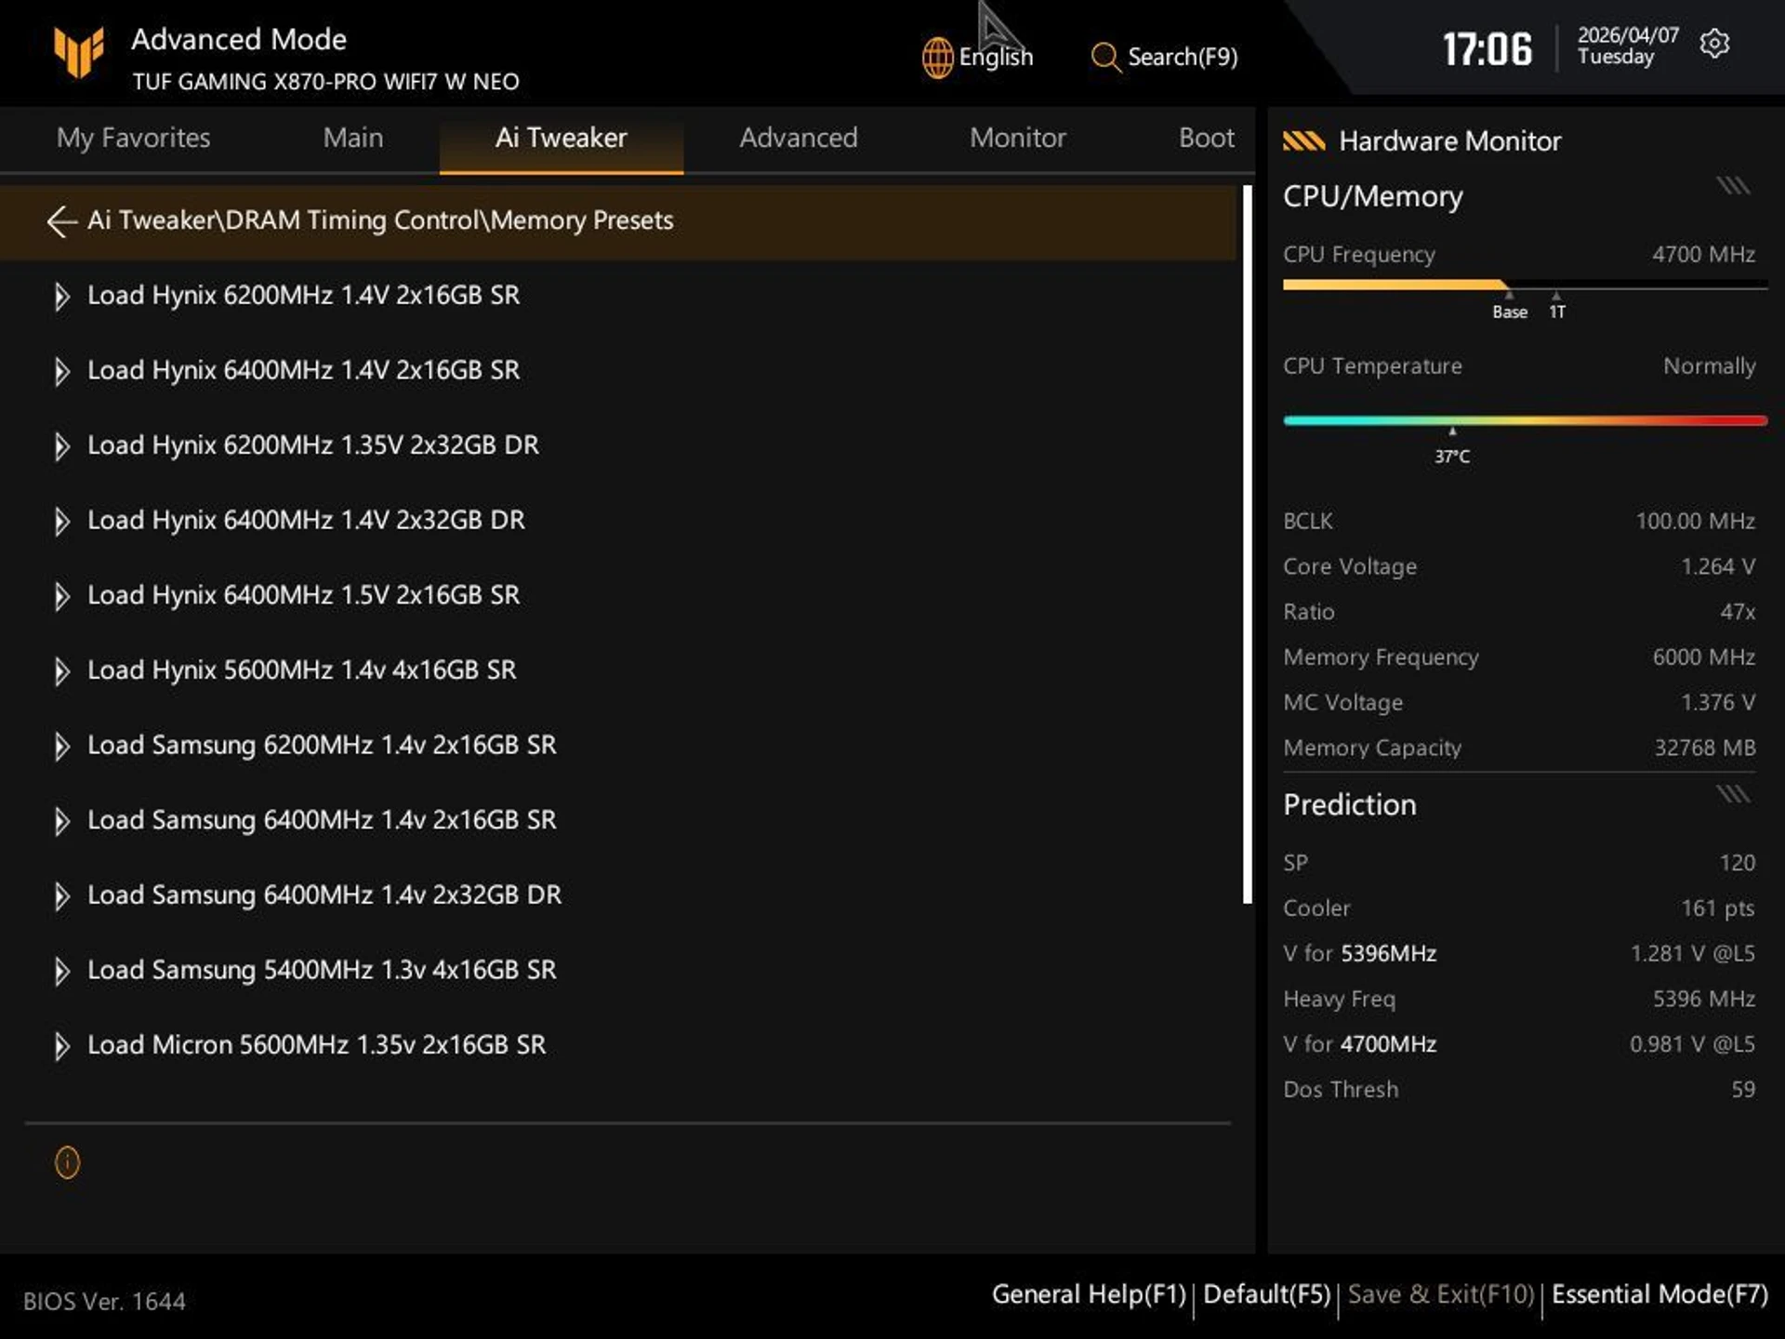This screenshot has width=1785, height=1339.
Task: Expand Load Hynix 6400MHz 1.4V 2x32GB DR arrow
Action: [x=61, y=521]
